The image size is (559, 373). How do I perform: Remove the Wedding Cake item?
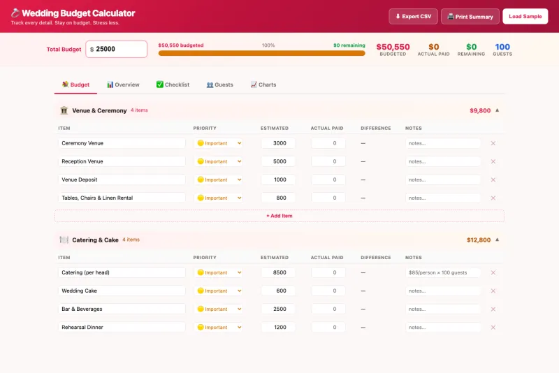tap(493, 291)
